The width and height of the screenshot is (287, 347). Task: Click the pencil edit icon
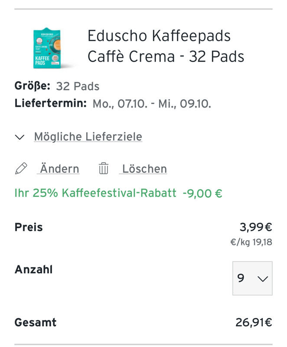click(21, 168)
